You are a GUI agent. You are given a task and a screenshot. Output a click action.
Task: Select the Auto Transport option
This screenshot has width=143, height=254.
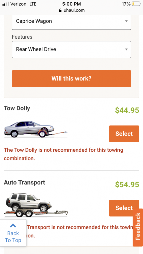click(x=124, y=208)
